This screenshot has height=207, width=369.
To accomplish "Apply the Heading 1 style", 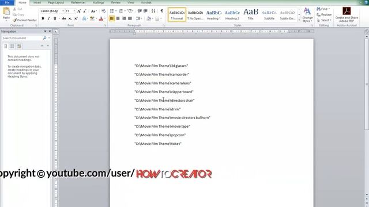I will pyautogui.click(x=214, y=14).
